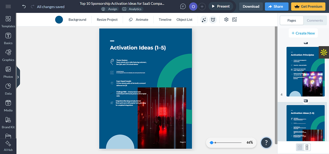
Task: Select the light blue circle shape on canvas
Action: [120, 142]
